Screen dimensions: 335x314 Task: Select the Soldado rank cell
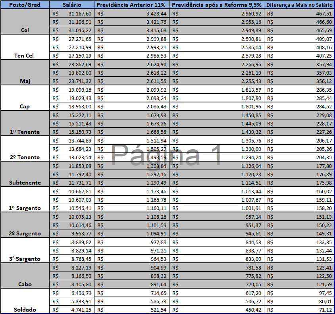tap(25, 310)
